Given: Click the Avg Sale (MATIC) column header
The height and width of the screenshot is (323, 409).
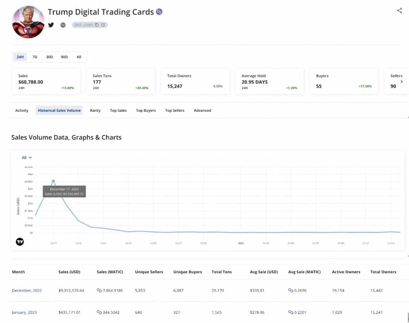Looking at the screenshot, I should point(304,272).
